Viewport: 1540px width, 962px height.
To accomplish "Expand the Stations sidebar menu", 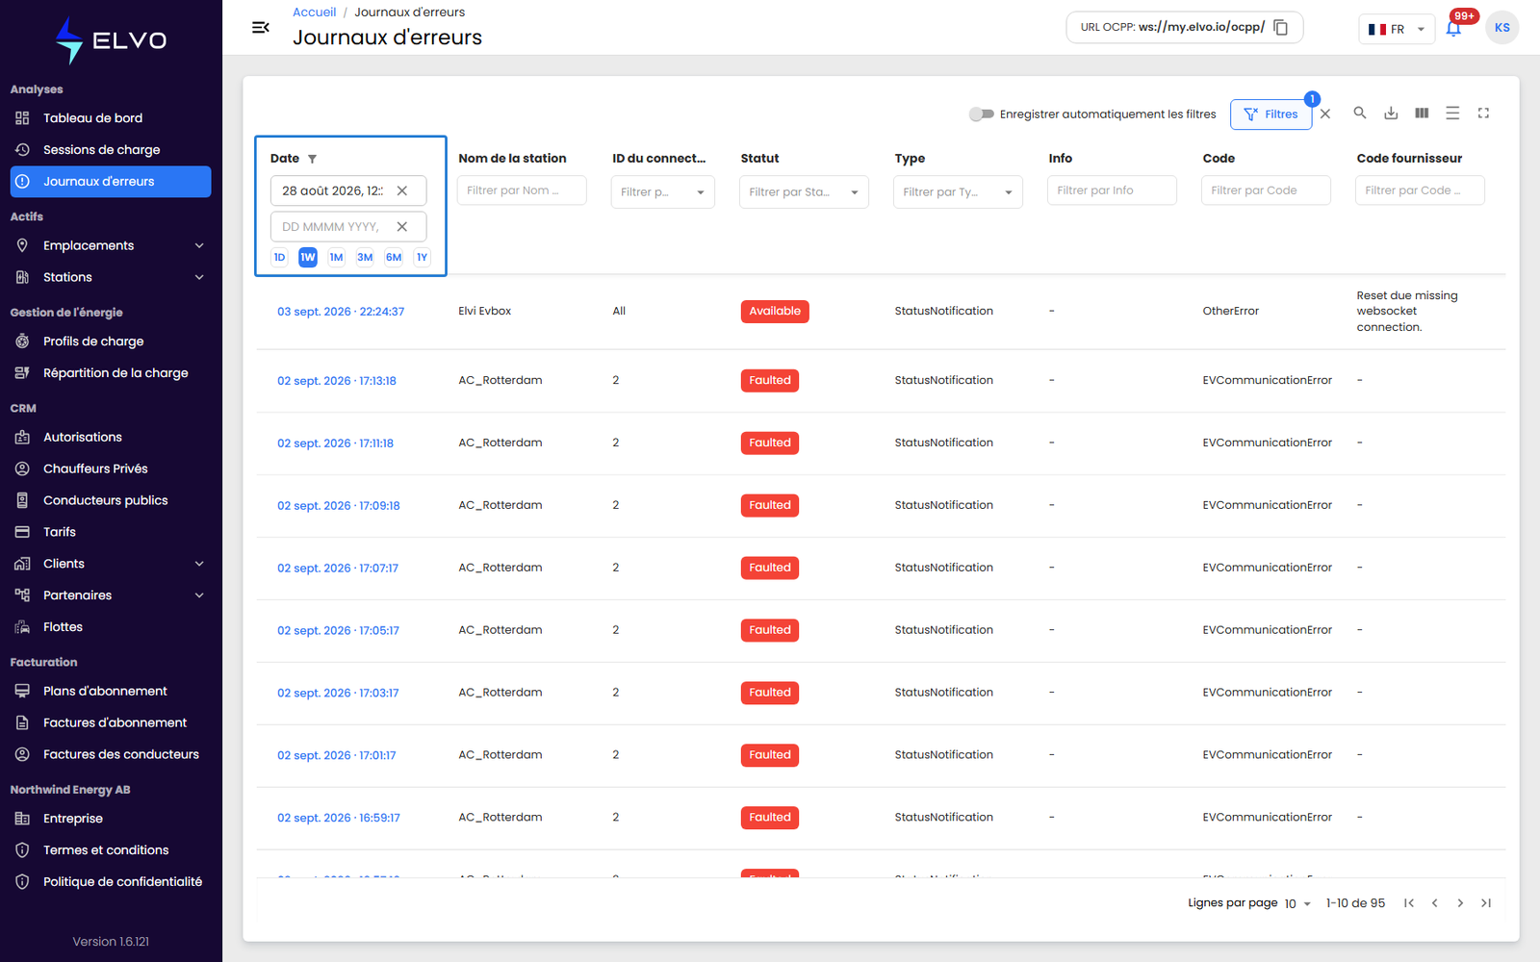I will pos(111,277).
